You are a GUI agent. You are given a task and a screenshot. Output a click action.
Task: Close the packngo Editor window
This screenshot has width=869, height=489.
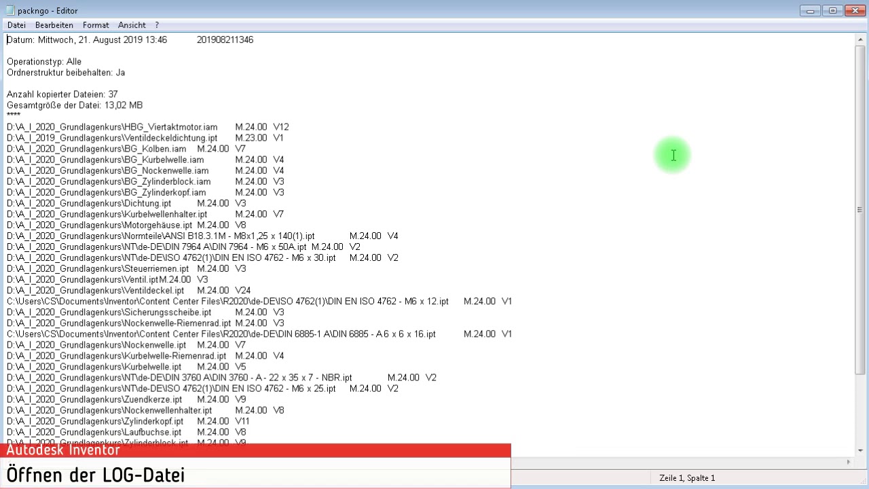(854, 10)
